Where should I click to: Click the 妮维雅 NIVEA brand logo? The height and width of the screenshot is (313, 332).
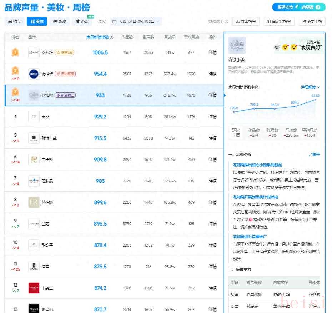[34, 74]
